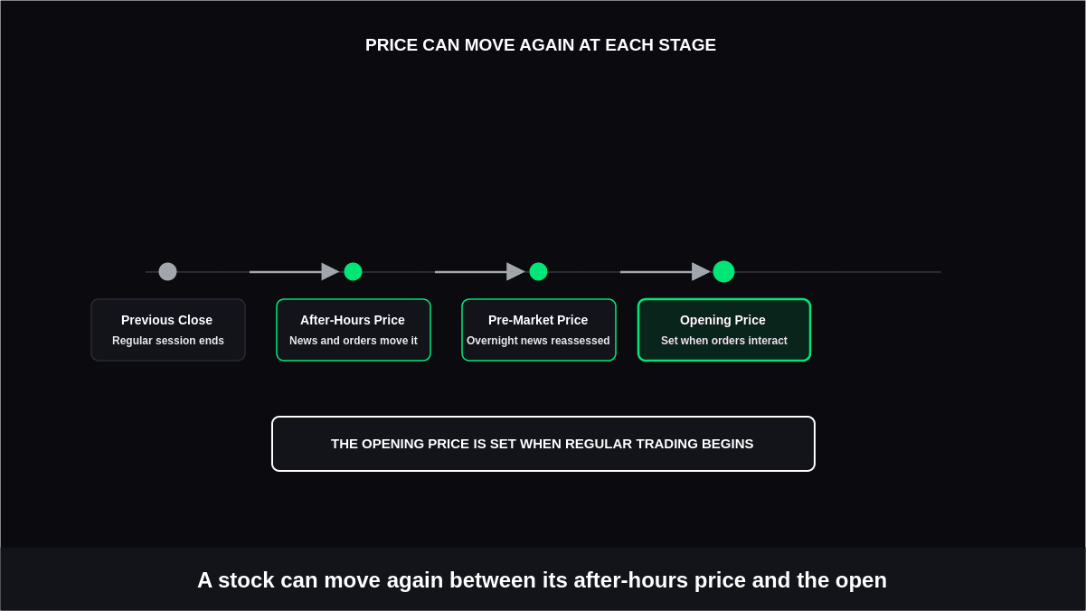Open the Previous Close card
The height and width of the screenshot is (611, 1086).
pos(168,330)
